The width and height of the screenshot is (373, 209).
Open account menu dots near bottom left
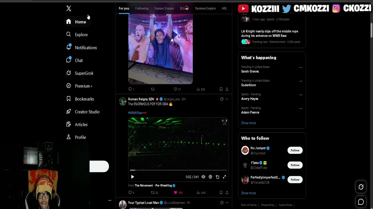(x=110, y=200)
